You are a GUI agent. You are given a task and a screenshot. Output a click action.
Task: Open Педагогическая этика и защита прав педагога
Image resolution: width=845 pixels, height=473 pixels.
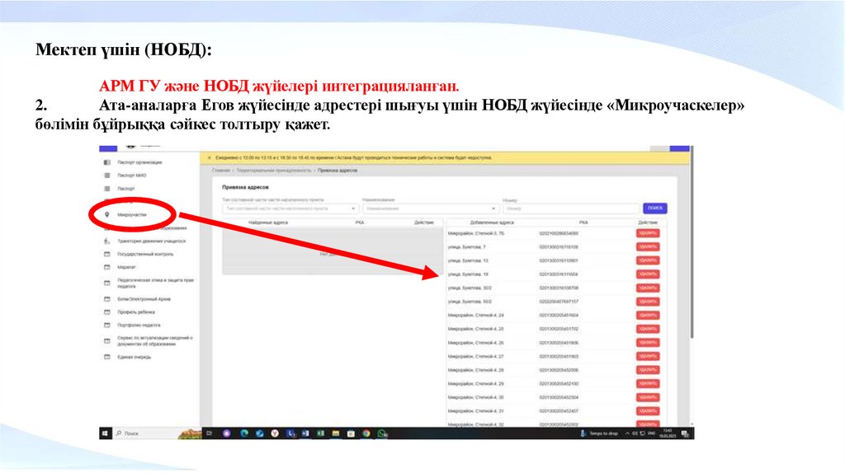pyautogui.click(x=155, y=283)
